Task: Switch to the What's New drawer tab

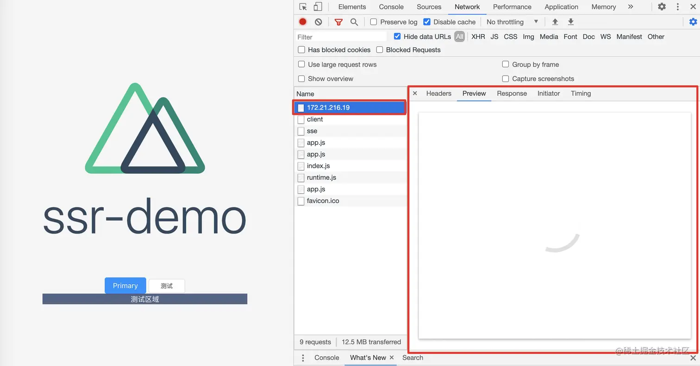Action: point(368,358)
